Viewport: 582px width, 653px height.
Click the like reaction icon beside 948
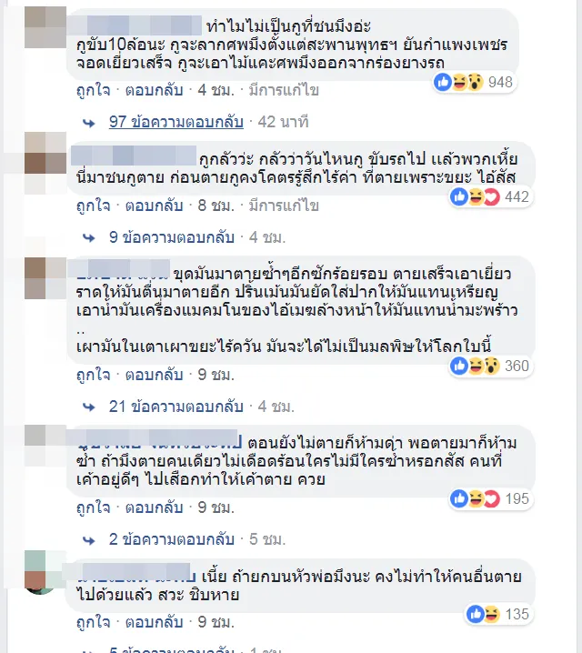tap(443, 82)
